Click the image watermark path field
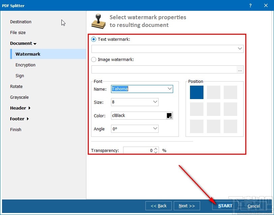The width and height of the screenshot is (274, 215). (164, 70)
